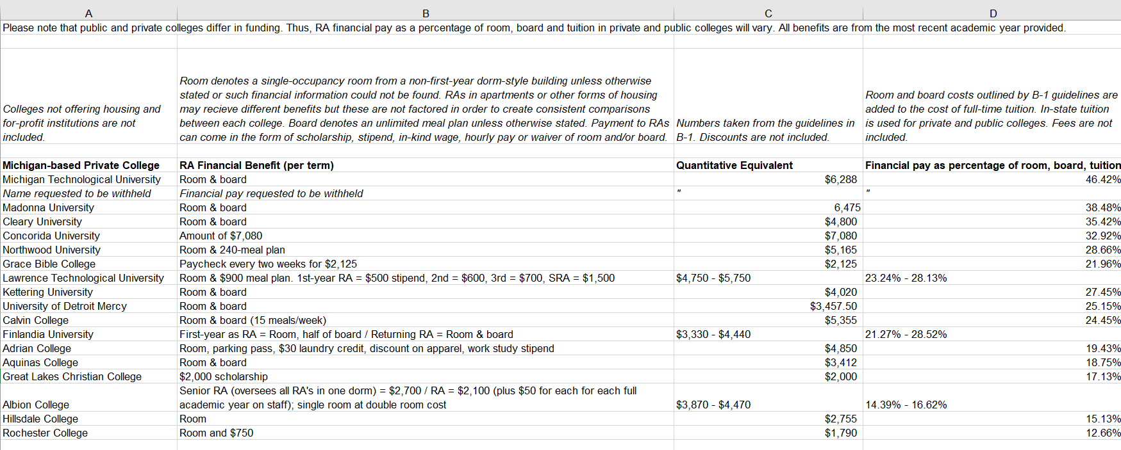Click the 'Michigan-based Private College' header cell

coord(88,165)
